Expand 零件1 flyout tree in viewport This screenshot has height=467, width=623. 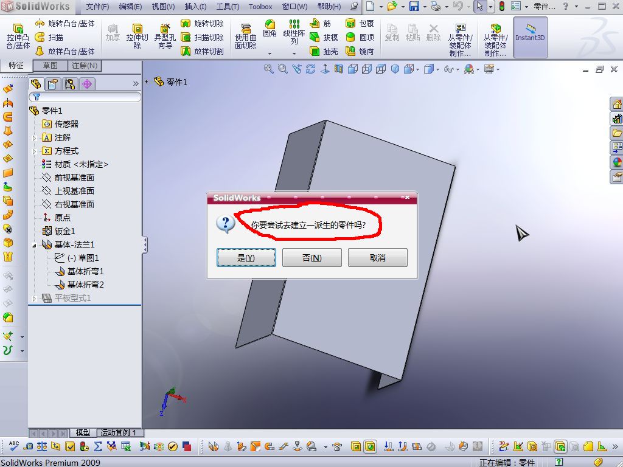pos(147,82)
